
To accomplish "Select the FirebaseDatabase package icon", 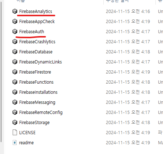I will tap(15, 52).
